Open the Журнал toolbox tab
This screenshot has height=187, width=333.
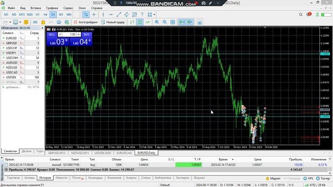click(x=199, y=178)
